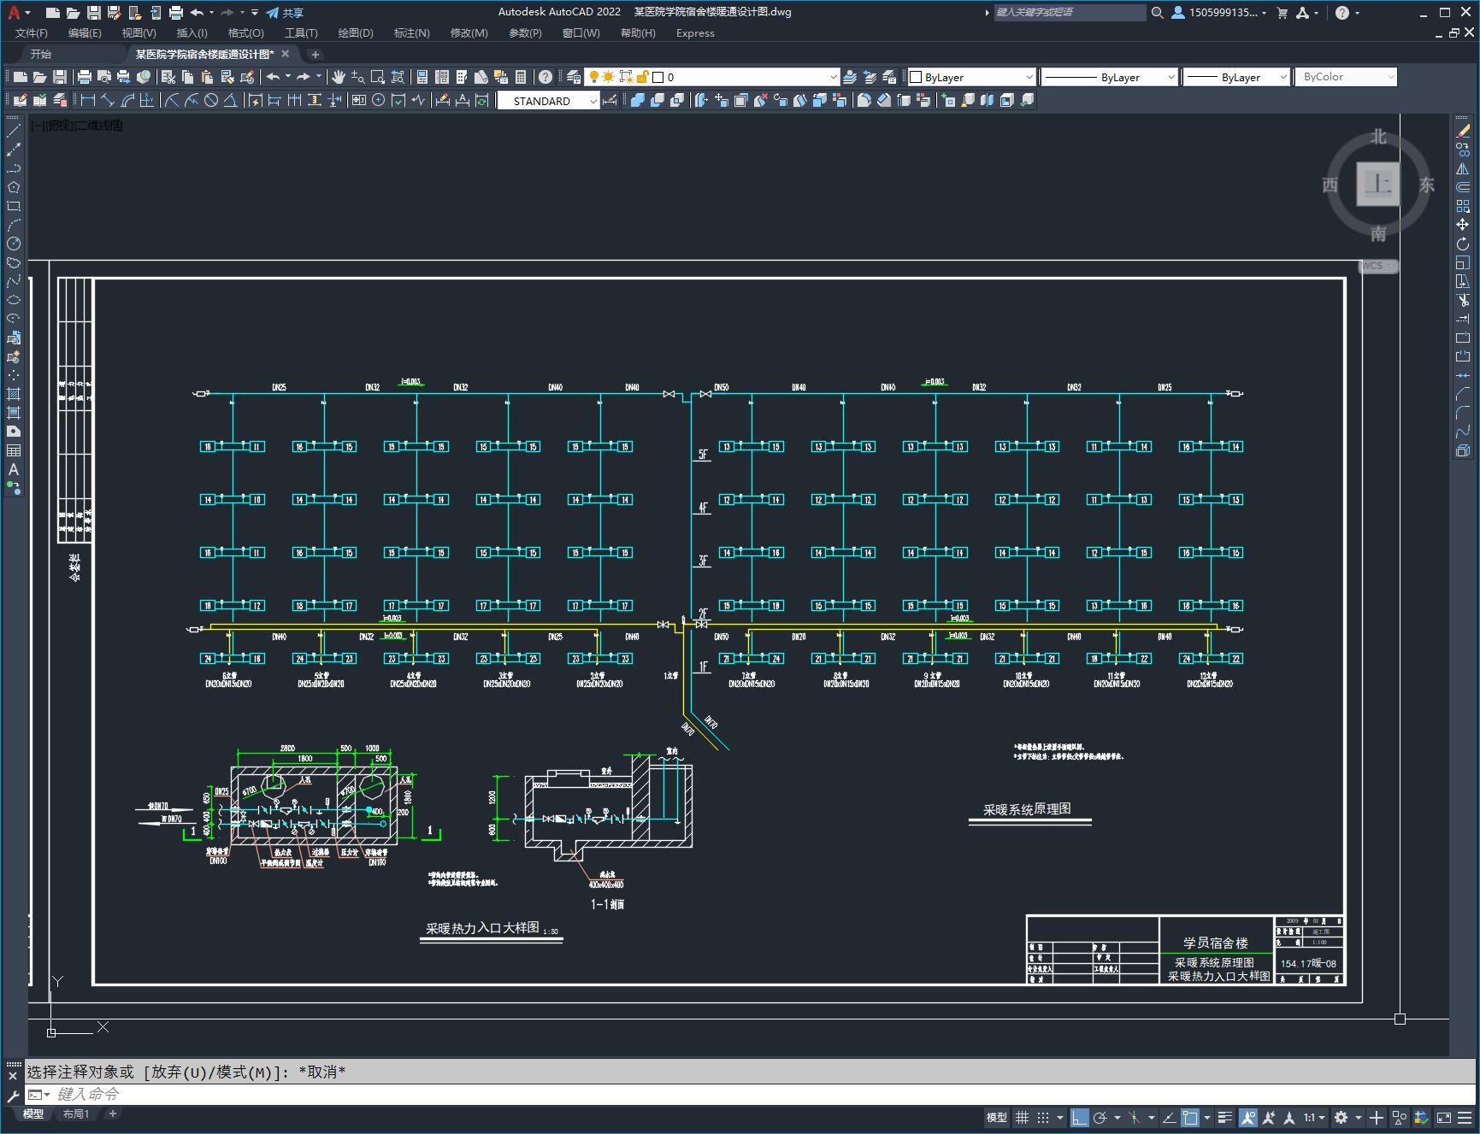Toggle Ortho mode in status bar
1480x1134 pixels.
[1080, 1117]
